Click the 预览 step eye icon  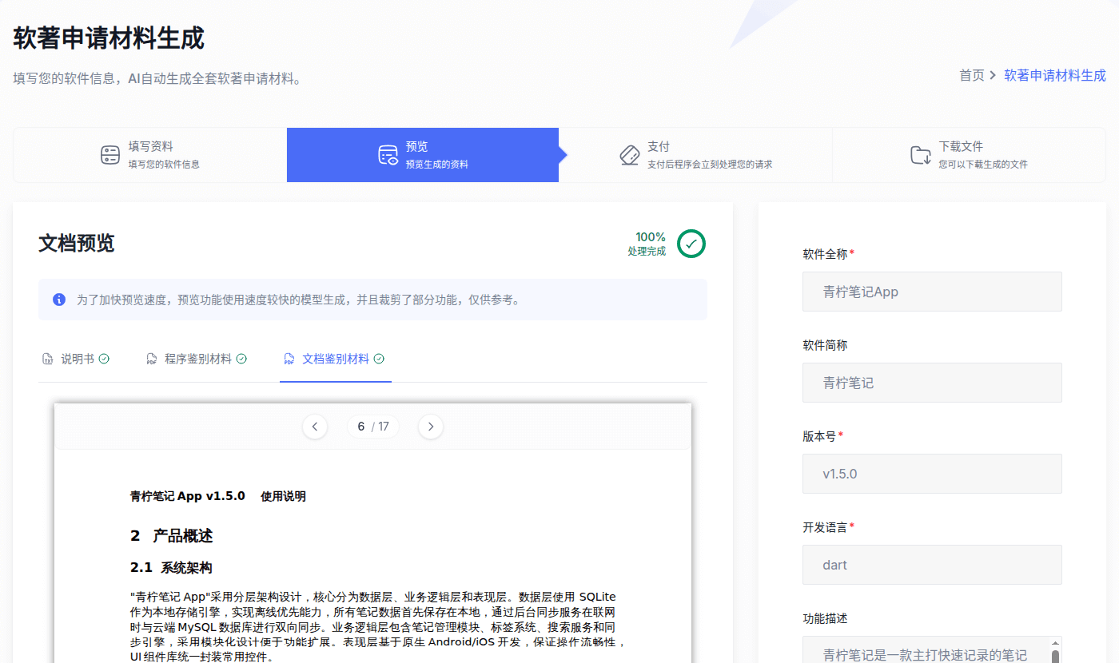click(x=388, y=155)
